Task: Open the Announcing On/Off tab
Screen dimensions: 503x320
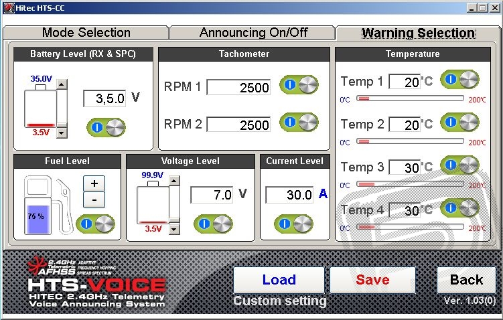Action: point(251,33)
